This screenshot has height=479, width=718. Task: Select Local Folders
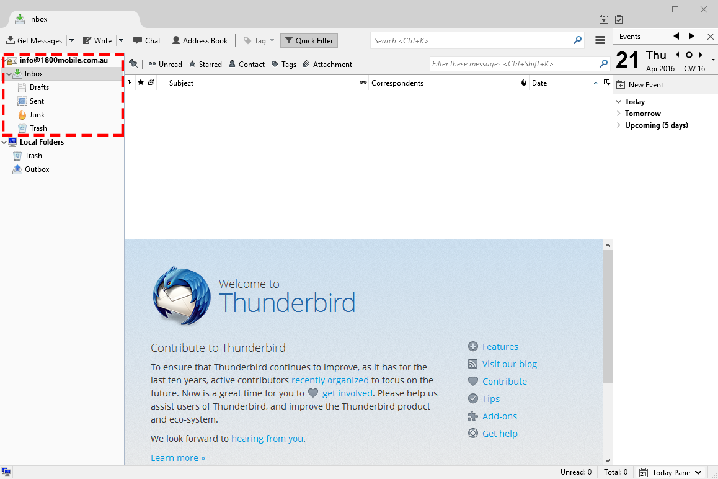click(42, 142)
